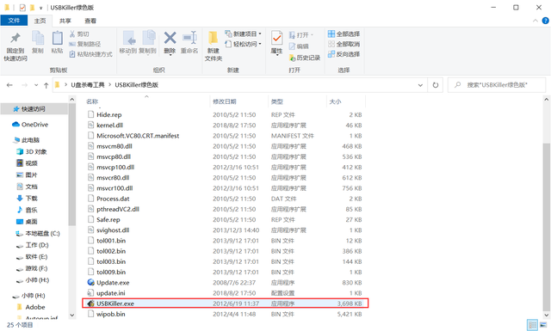Click the Up one level arrow
The width and height of the screenshot is (551, 331).
click(46, 85)
